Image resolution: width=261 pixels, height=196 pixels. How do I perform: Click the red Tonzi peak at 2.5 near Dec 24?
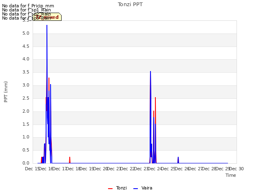[x=155, y=98]
